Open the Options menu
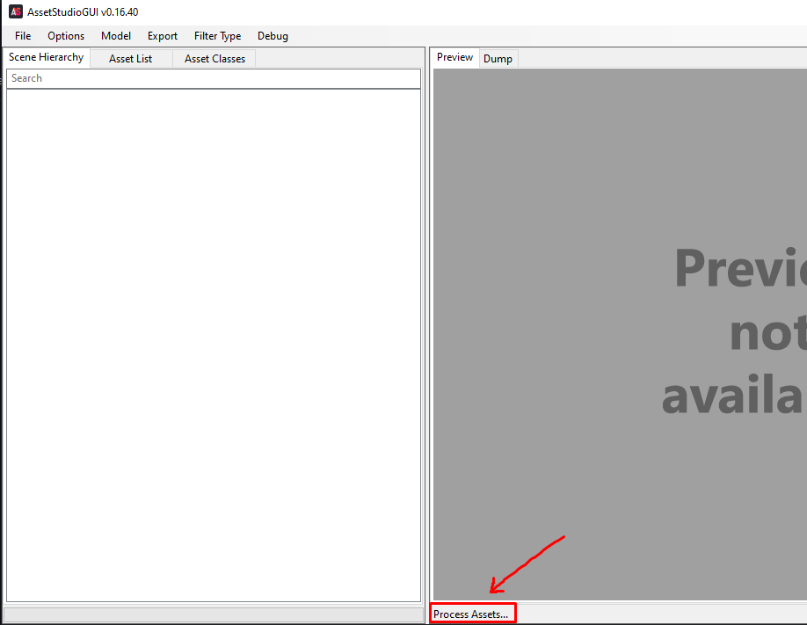 click(x=66, y=36)
